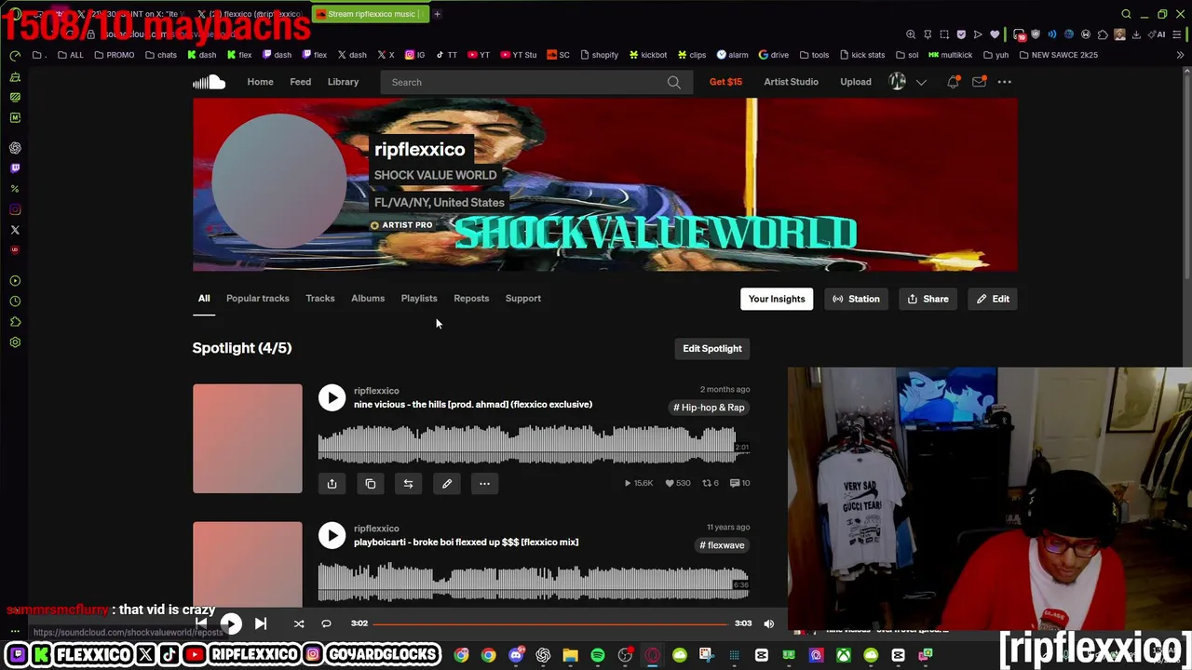This screenshot has width=1192, height=670.
Task: Mute the player volume speaker
Action: [x=768, y=623]
